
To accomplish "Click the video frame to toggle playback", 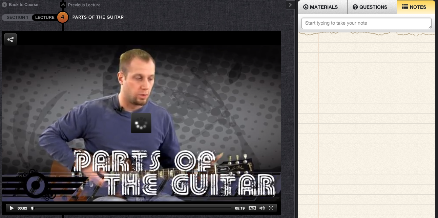I will point(141,123).
